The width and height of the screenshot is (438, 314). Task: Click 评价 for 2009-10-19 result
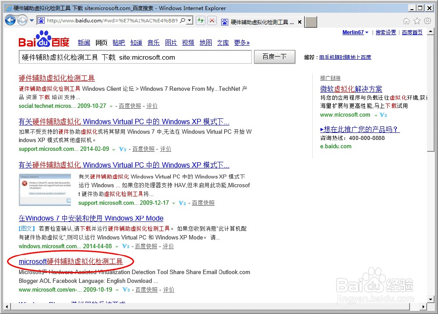click(169, 290)
